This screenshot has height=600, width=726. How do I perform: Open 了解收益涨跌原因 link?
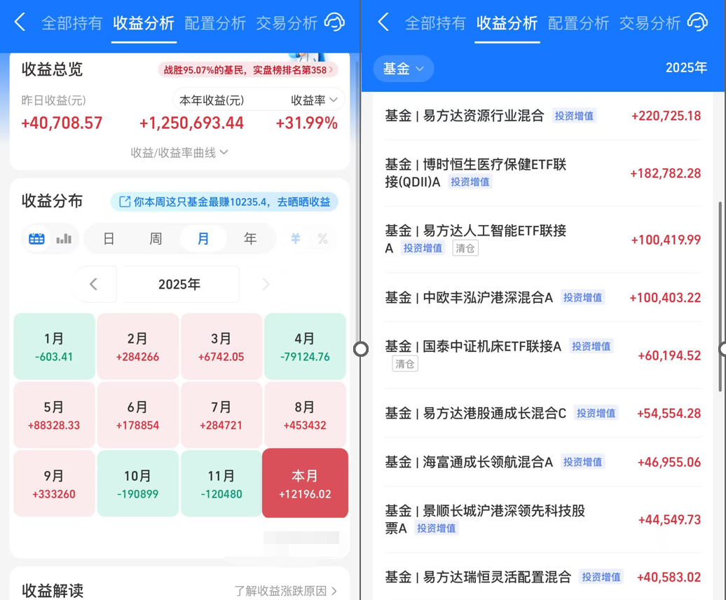coord(286,591)
